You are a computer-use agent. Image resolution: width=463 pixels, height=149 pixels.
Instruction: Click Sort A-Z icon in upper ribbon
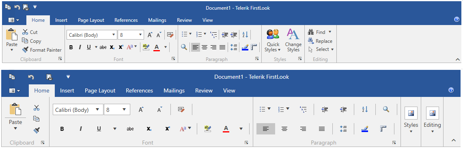245,35
